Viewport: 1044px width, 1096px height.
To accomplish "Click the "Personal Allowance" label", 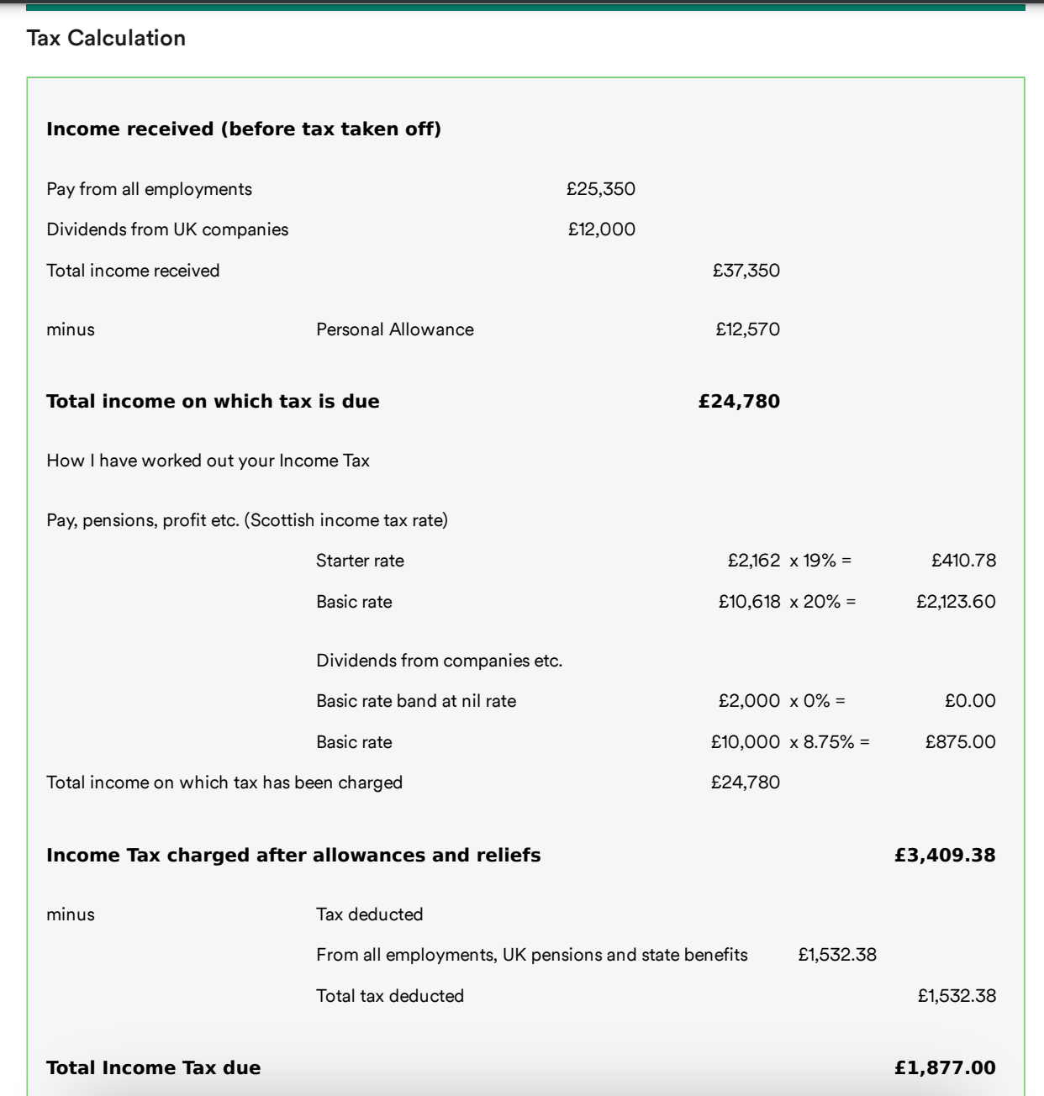I will pos(394,329).
